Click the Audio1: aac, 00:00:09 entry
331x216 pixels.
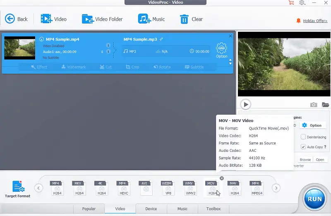pyautogui.click(x=60, y=52)
